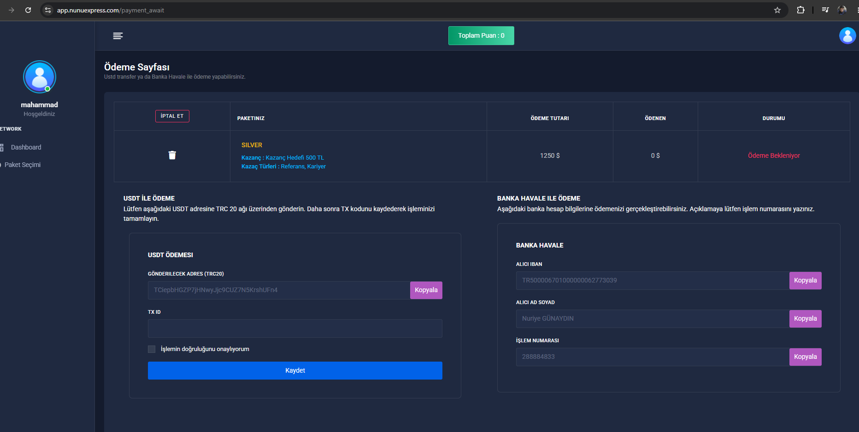
Task: Bookmark this page with the star icon
Action: pyautogui.click(x=777, y=10)
